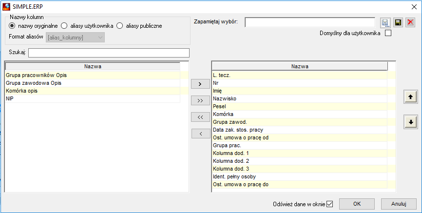Select the Kolumna dod. 1 row
Viewport: 422px width, 213px height.
pos(300,154)
